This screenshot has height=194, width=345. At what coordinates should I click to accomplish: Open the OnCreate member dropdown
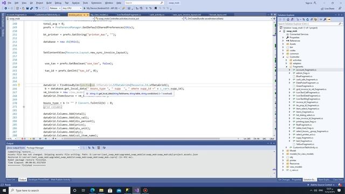coord(229,19)
